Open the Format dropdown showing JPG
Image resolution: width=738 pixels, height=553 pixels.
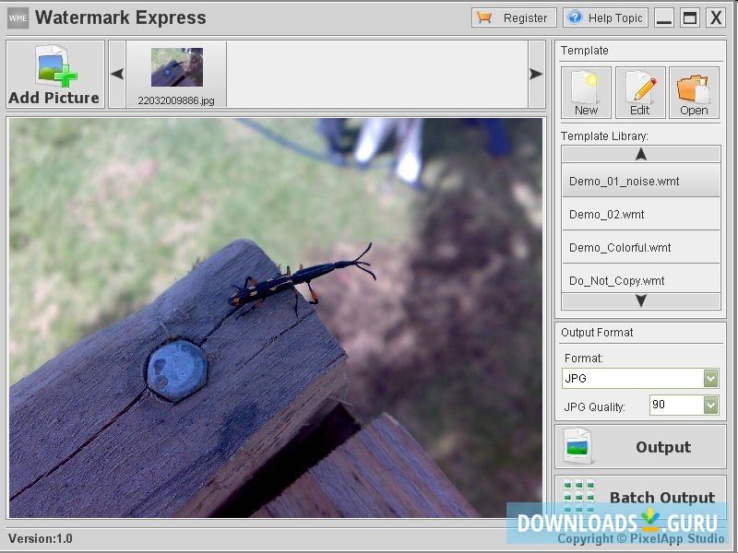[x=708, y=378]
